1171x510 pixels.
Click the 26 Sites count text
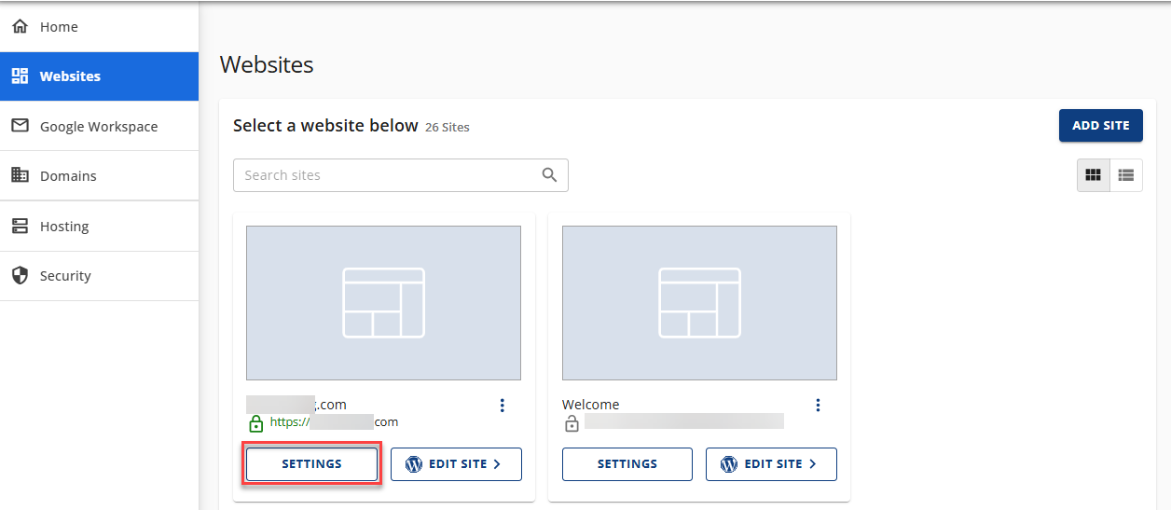click(448, 127)
